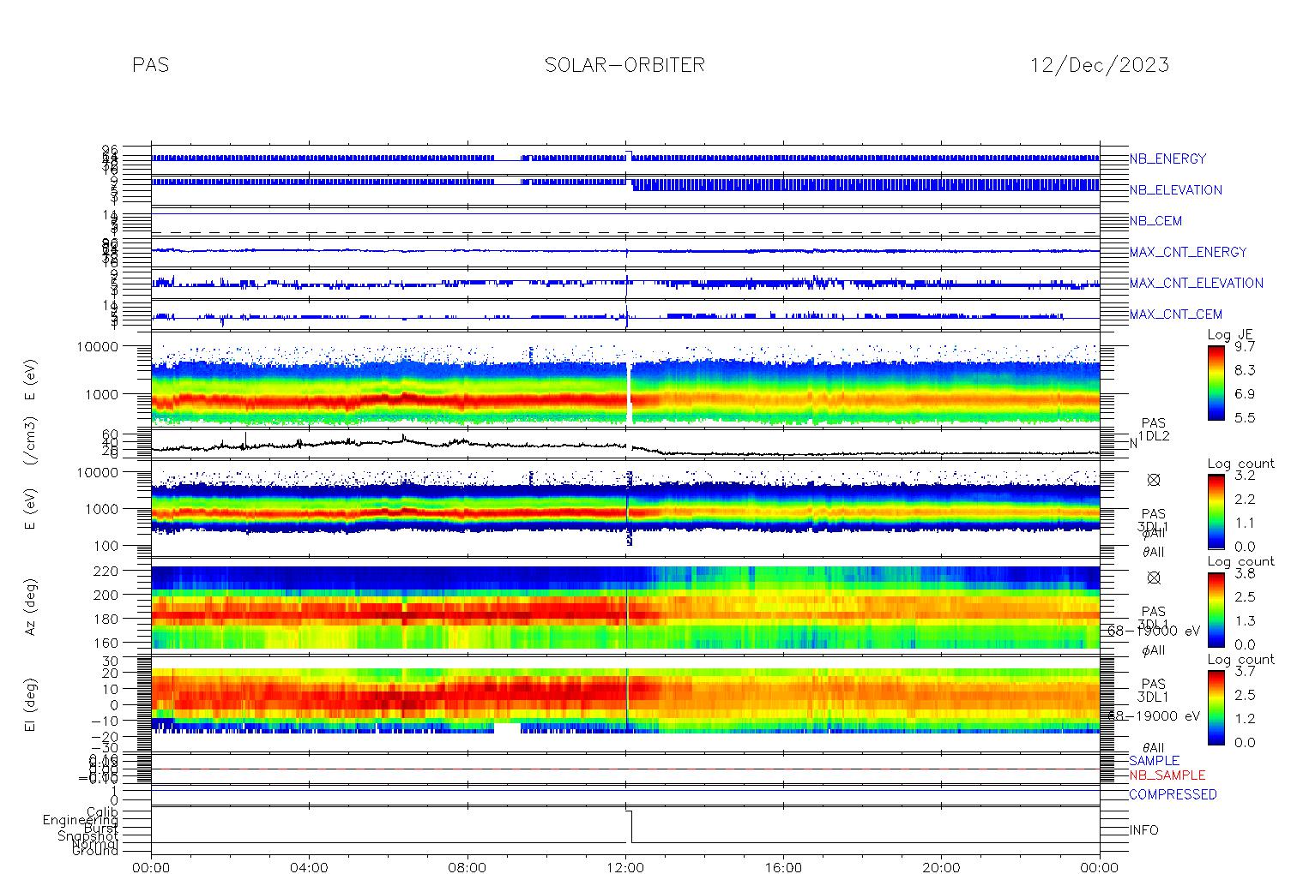Screen dimensions: 1297x874
Task: Click the 3.8 color scale value
Action: (1245, 573)
